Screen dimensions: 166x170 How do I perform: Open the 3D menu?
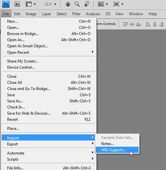(108, 14)
